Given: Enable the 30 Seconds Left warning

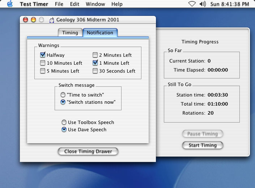Looking at the screenshot, I should 95,71.
